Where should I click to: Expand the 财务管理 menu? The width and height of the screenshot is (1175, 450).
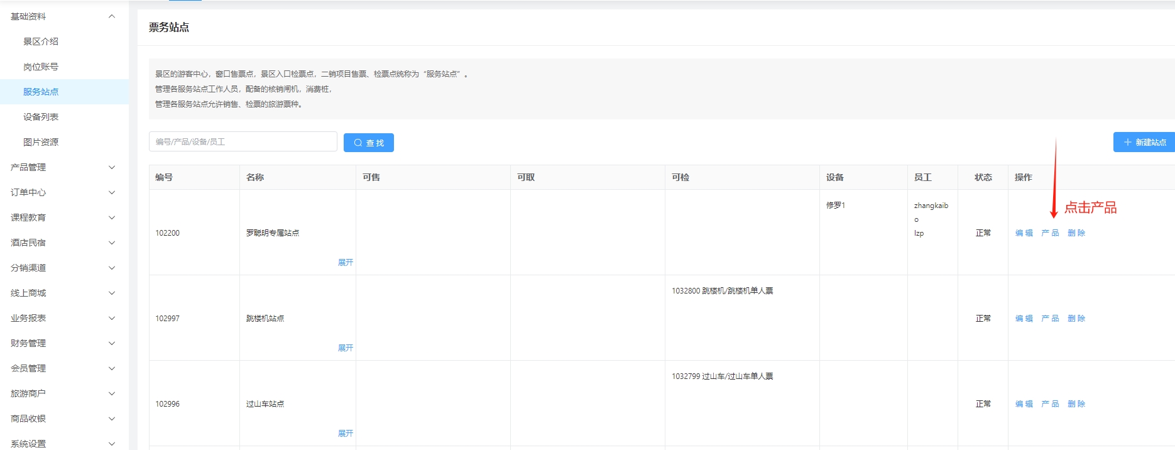pyautogui.click(x=63, y=343)
